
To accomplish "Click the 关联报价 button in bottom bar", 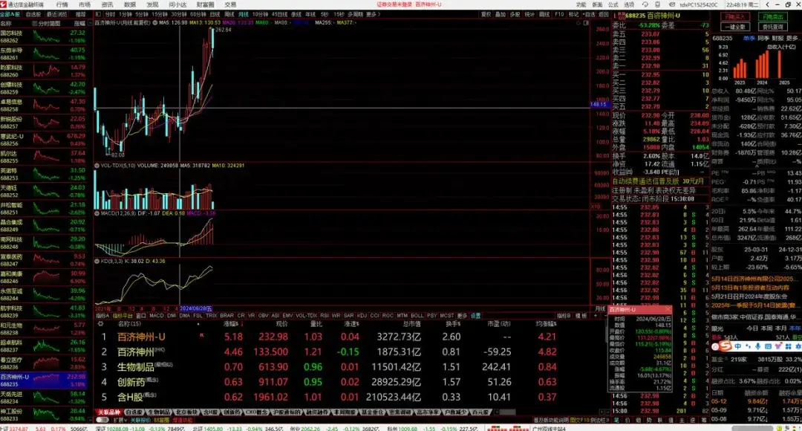I will (140, 421).
